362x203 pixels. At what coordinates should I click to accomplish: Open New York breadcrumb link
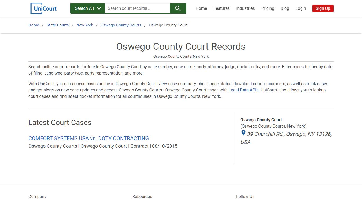(85, 25)
